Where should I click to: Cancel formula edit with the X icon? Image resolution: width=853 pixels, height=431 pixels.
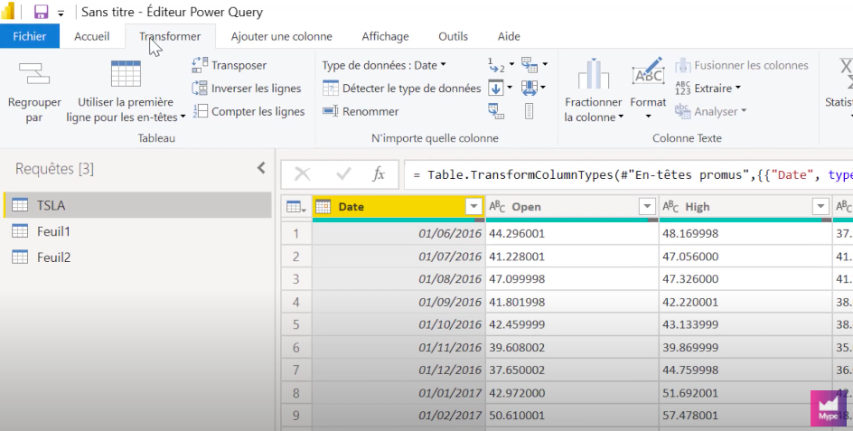(303, 174)
